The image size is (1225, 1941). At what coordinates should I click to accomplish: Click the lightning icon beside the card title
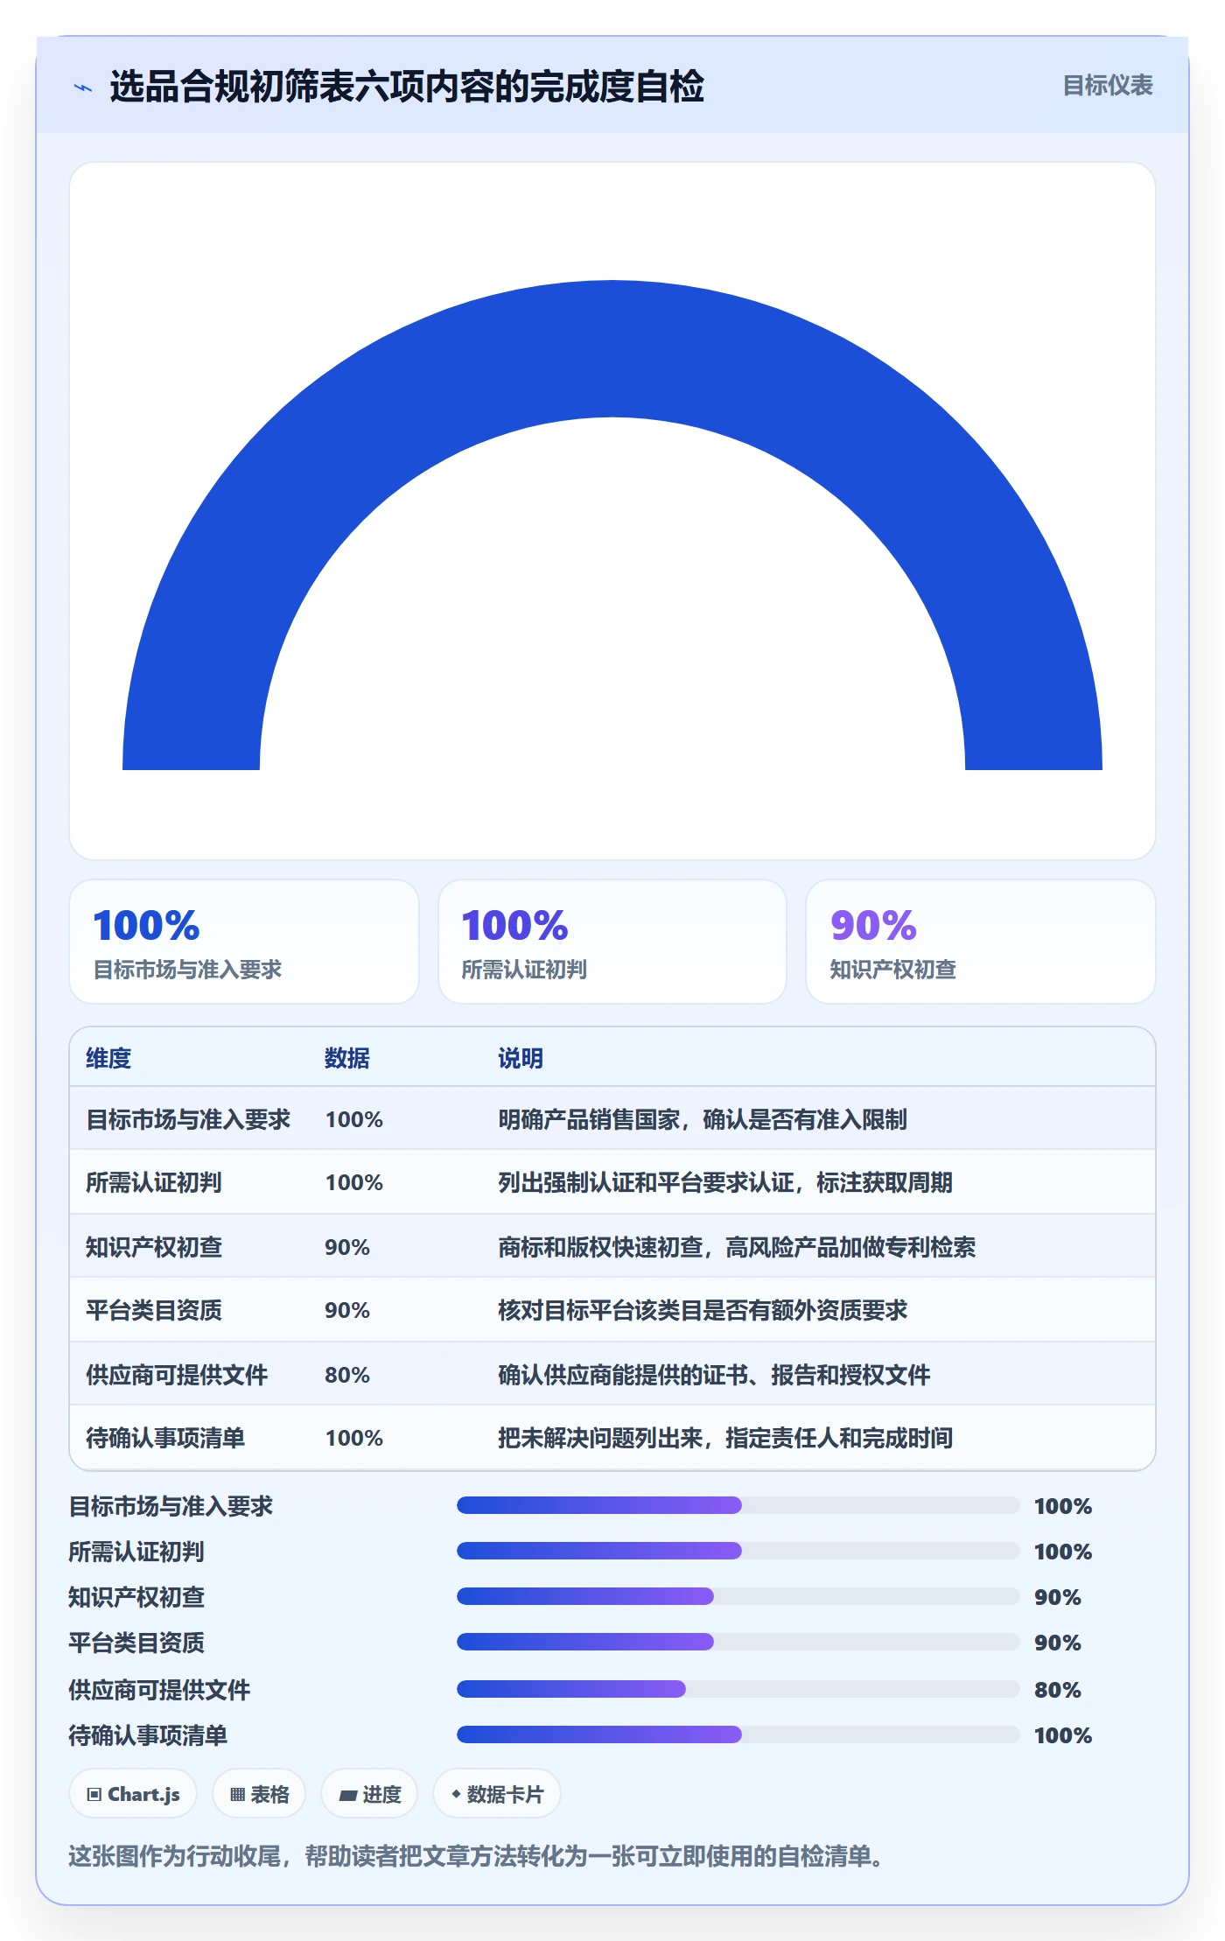click(x=83, y=88)
